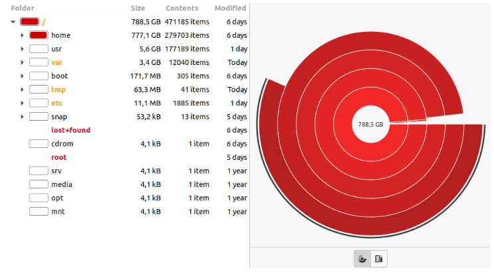494x272 pixels.
Task: Sort by the Folder column header
Action: [23, 8]
